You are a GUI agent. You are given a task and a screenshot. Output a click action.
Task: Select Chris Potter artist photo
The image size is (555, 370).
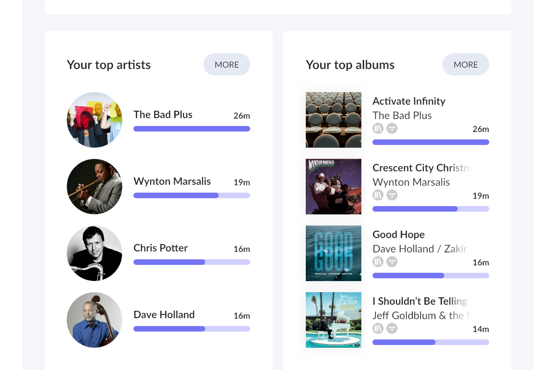pos(95,253)
